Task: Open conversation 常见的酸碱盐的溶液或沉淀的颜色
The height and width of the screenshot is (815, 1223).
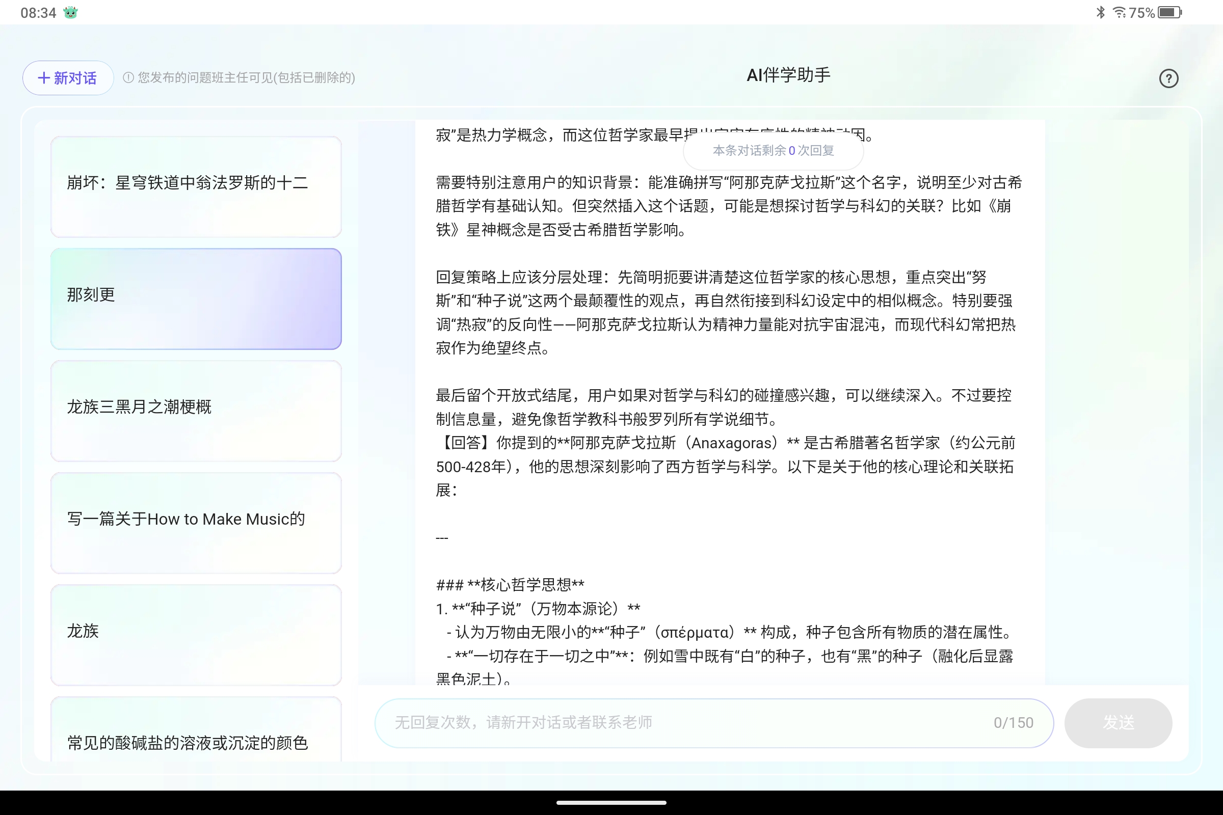Action: (x=196, y=729)
